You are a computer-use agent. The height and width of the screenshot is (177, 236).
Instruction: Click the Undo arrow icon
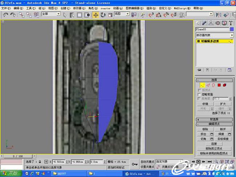tap(5, 15)
